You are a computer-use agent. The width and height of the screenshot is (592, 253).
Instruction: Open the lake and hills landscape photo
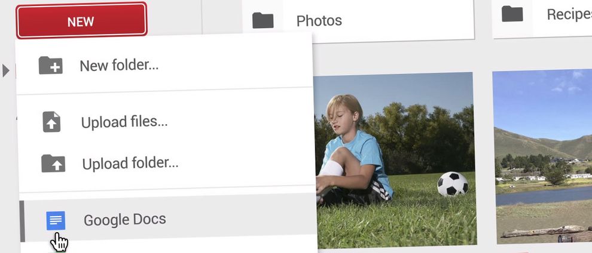click(543, 156)
